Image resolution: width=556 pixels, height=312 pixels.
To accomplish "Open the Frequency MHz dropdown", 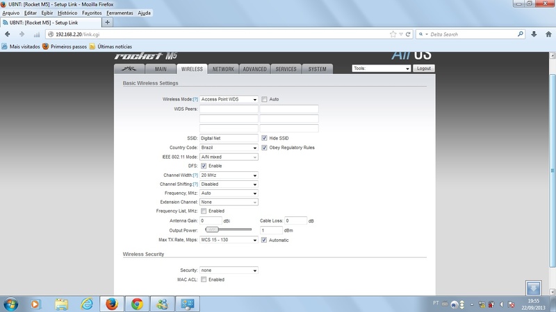I will 229,193.
